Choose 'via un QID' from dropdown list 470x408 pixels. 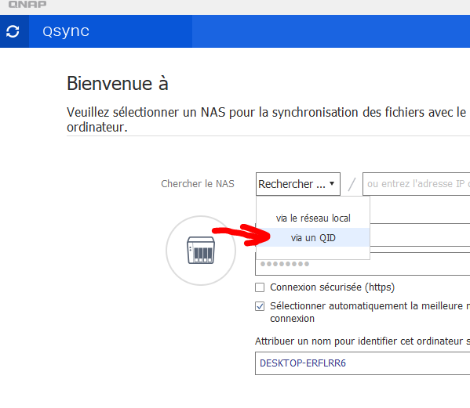pyautogui.click(x=313, y=238)
